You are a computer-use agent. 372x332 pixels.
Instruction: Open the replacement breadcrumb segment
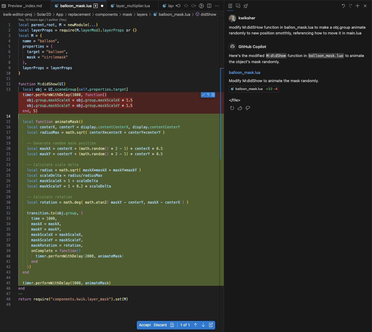tap(79, 14)
